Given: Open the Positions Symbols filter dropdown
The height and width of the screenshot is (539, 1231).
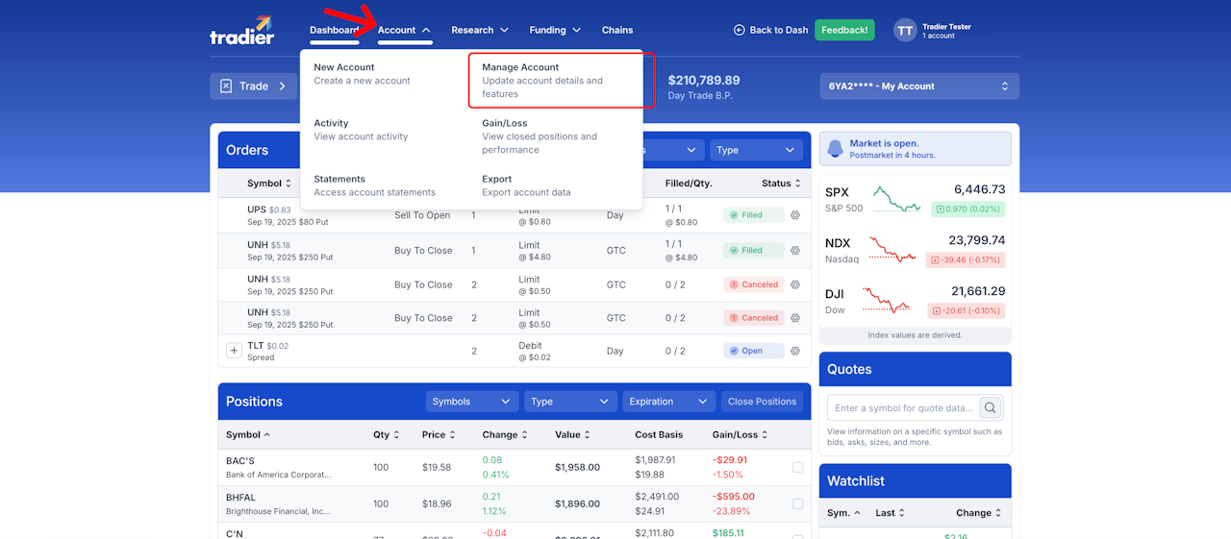Looking at the screenshot, I should [x=472, y=402].
